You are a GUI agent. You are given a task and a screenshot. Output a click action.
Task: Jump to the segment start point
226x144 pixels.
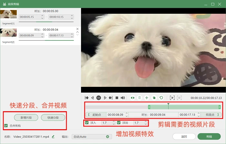click(87, 98)
